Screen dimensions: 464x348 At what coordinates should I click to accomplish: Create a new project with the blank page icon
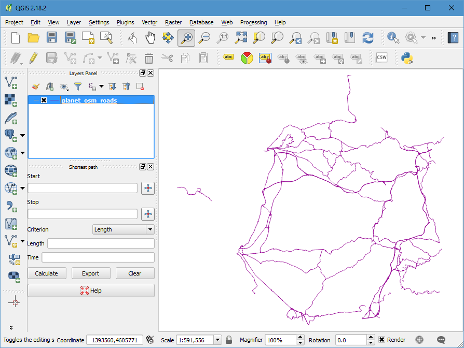[16, 38]
